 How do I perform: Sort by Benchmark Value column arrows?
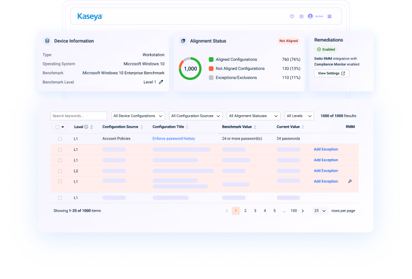[x=255, y=127]
